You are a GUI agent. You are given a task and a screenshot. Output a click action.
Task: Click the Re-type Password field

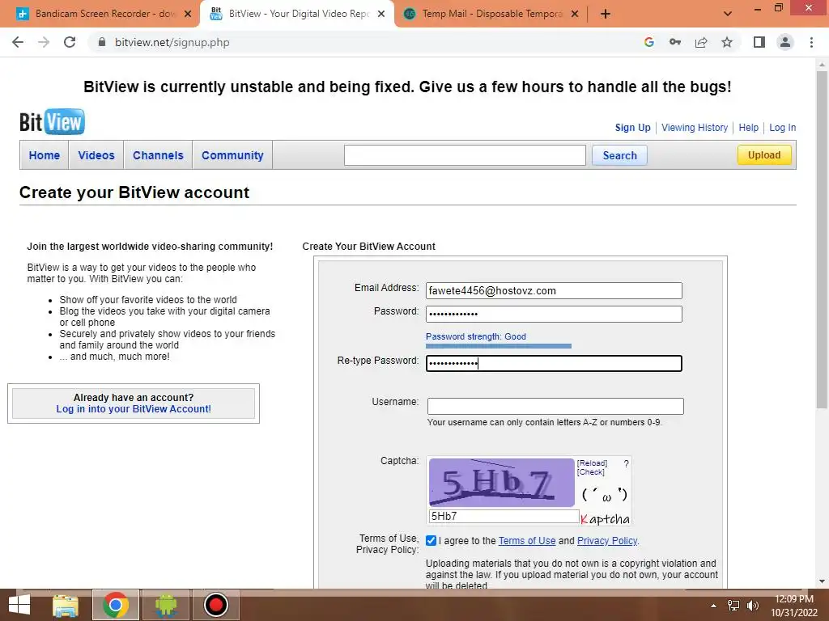coord(554,363)
